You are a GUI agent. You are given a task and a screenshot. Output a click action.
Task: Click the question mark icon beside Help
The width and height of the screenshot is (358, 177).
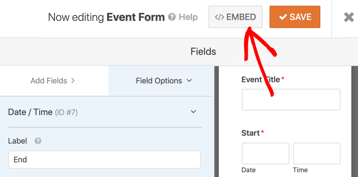pyautogui.click(x=172, y=17)
